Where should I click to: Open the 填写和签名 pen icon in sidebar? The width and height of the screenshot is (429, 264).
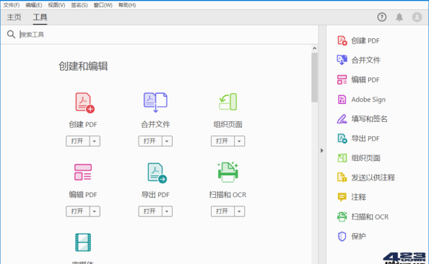(342, 119)
